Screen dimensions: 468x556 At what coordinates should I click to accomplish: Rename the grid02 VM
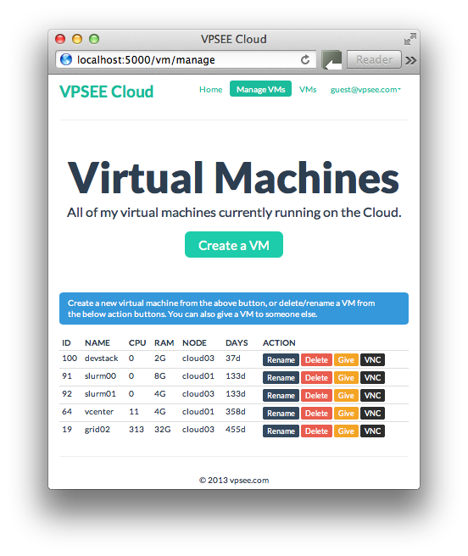pyautogui.click(x=281, y=431)
